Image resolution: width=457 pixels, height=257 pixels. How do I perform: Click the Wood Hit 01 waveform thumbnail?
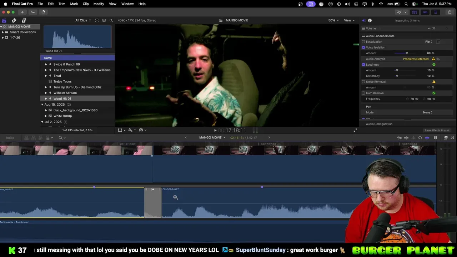77,37
